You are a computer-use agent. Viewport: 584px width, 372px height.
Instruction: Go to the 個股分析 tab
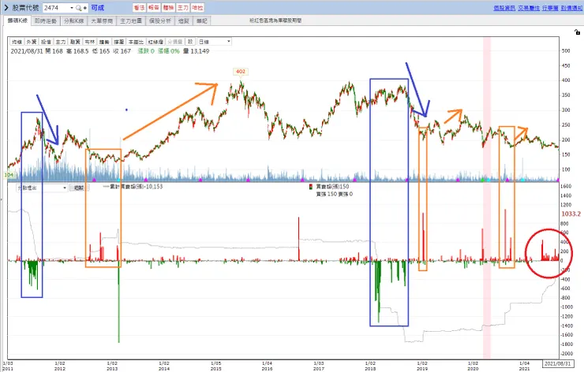point(159,20)
